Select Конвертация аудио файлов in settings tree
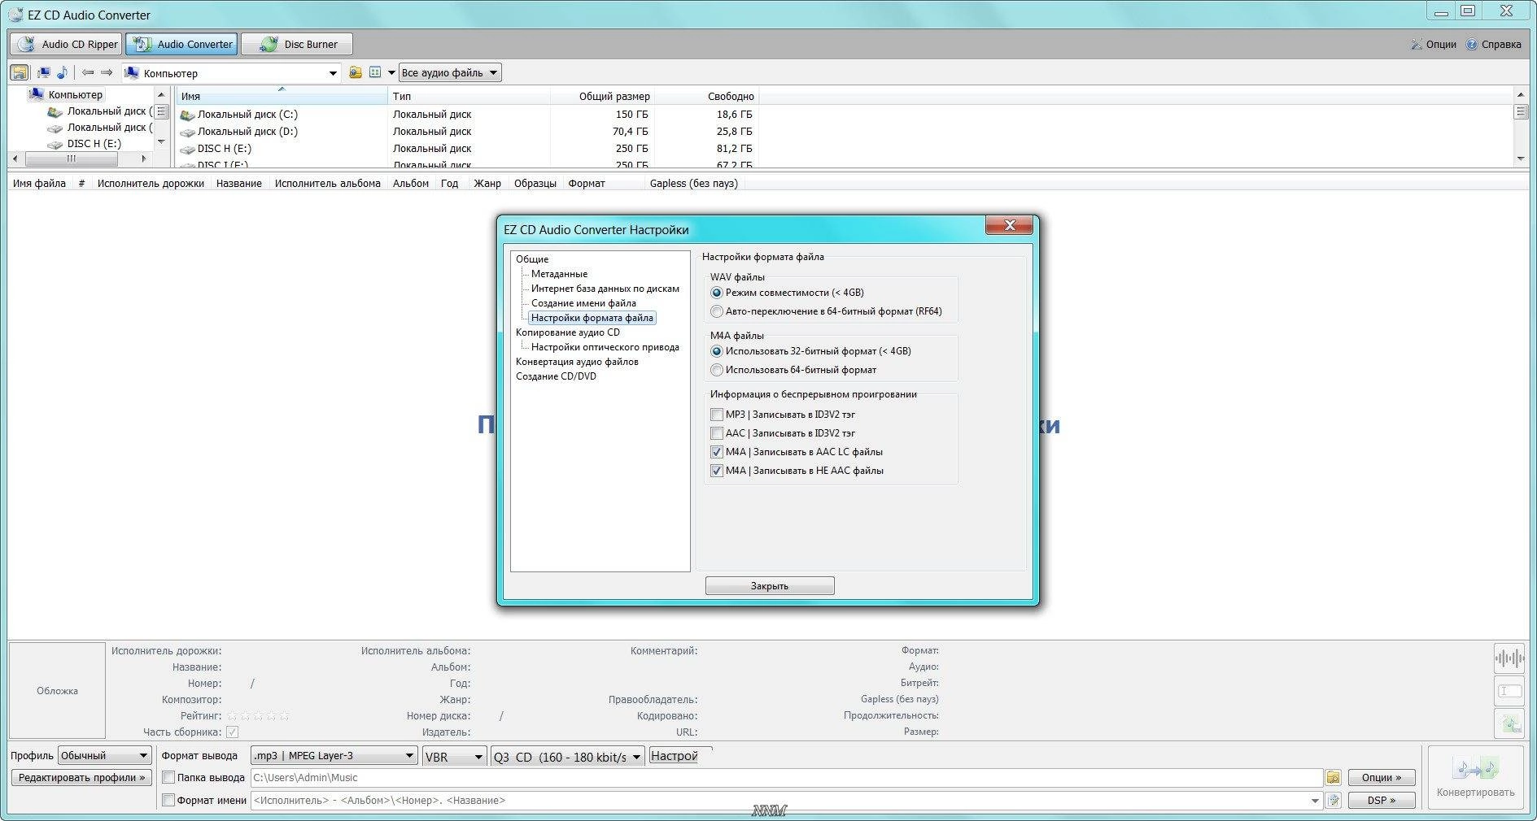Viewport: 1537px width, 821px height. point(577,362)
